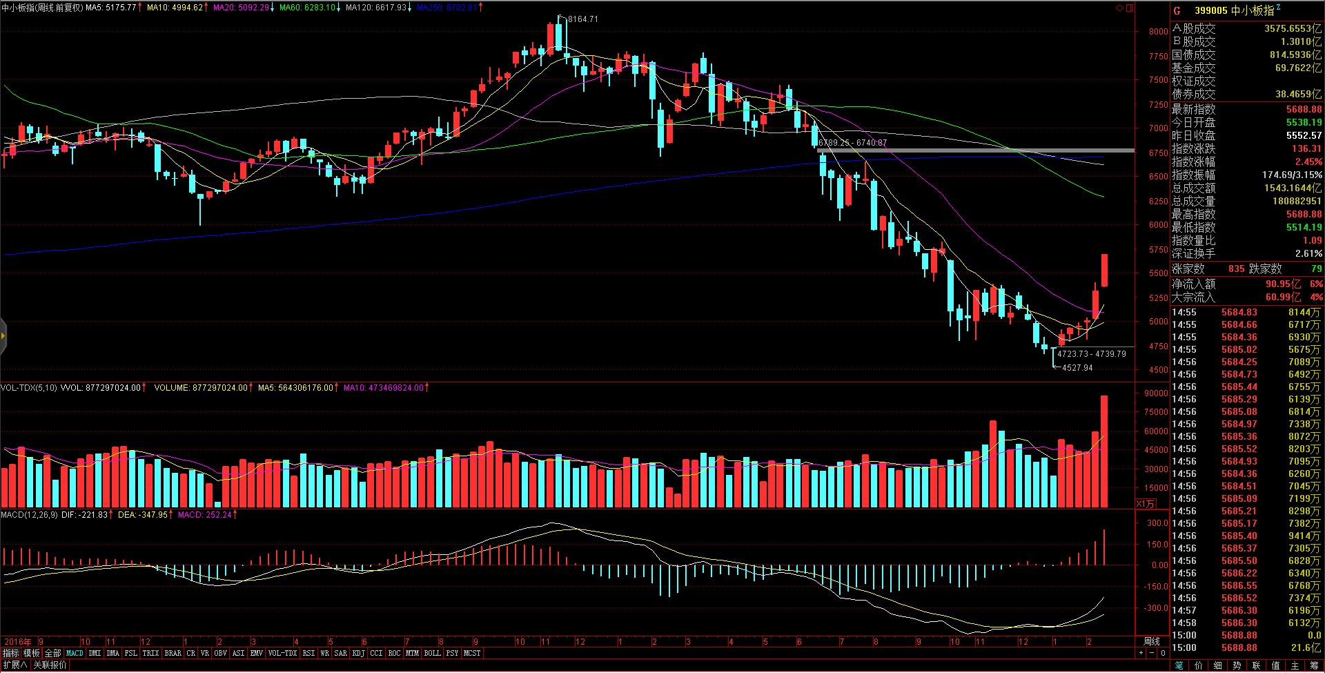Click the red G icon beside 399005
Viewport: 1325px width, 673px height.
(1177, 11)
